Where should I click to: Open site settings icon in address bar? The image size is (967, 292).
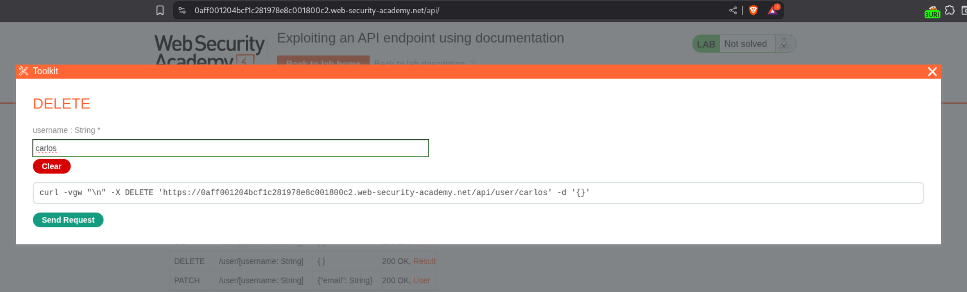pyautogui.click(x=182, y=10)
